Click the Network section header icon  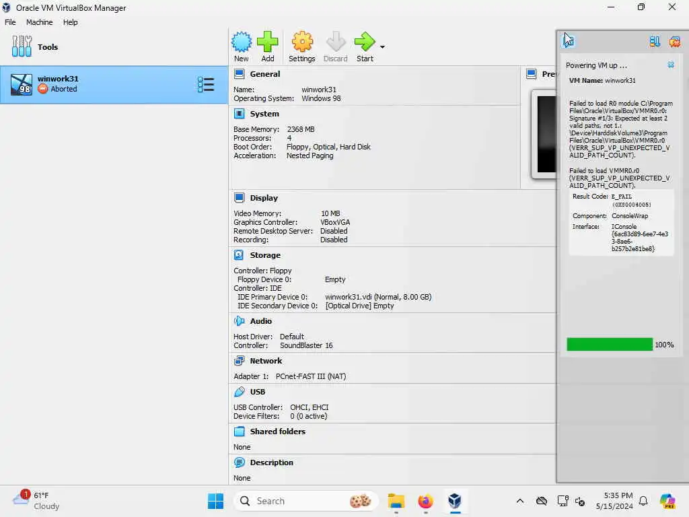click(239, 361)
